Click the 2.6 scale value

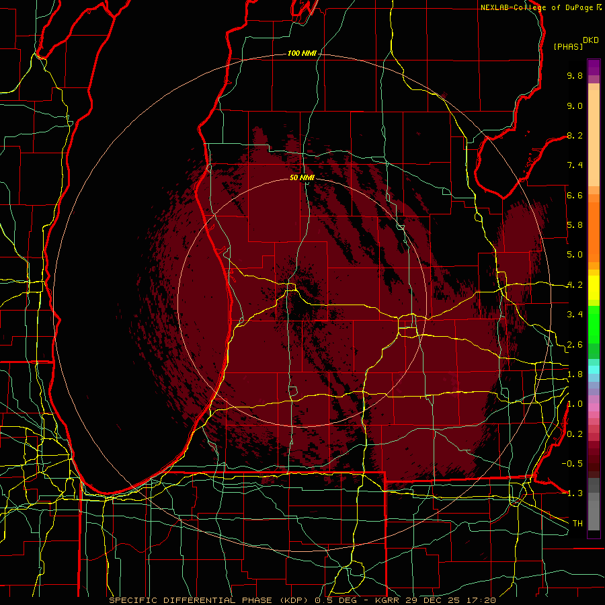[x=575, y=345]
